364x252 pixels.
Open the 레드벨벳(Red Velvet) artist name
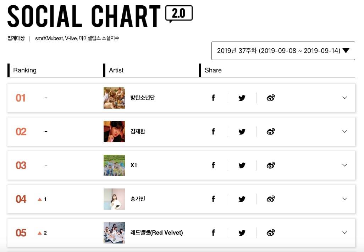(156, 233)
